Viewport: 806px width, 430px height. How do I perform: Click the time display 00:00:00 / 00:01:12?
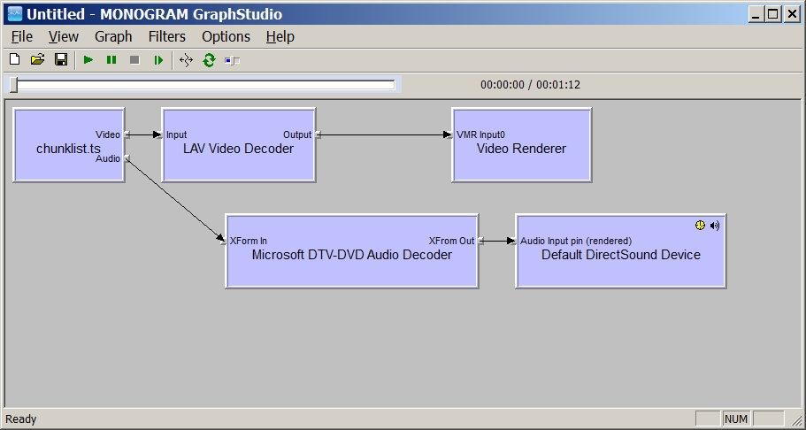pos(531,84)
